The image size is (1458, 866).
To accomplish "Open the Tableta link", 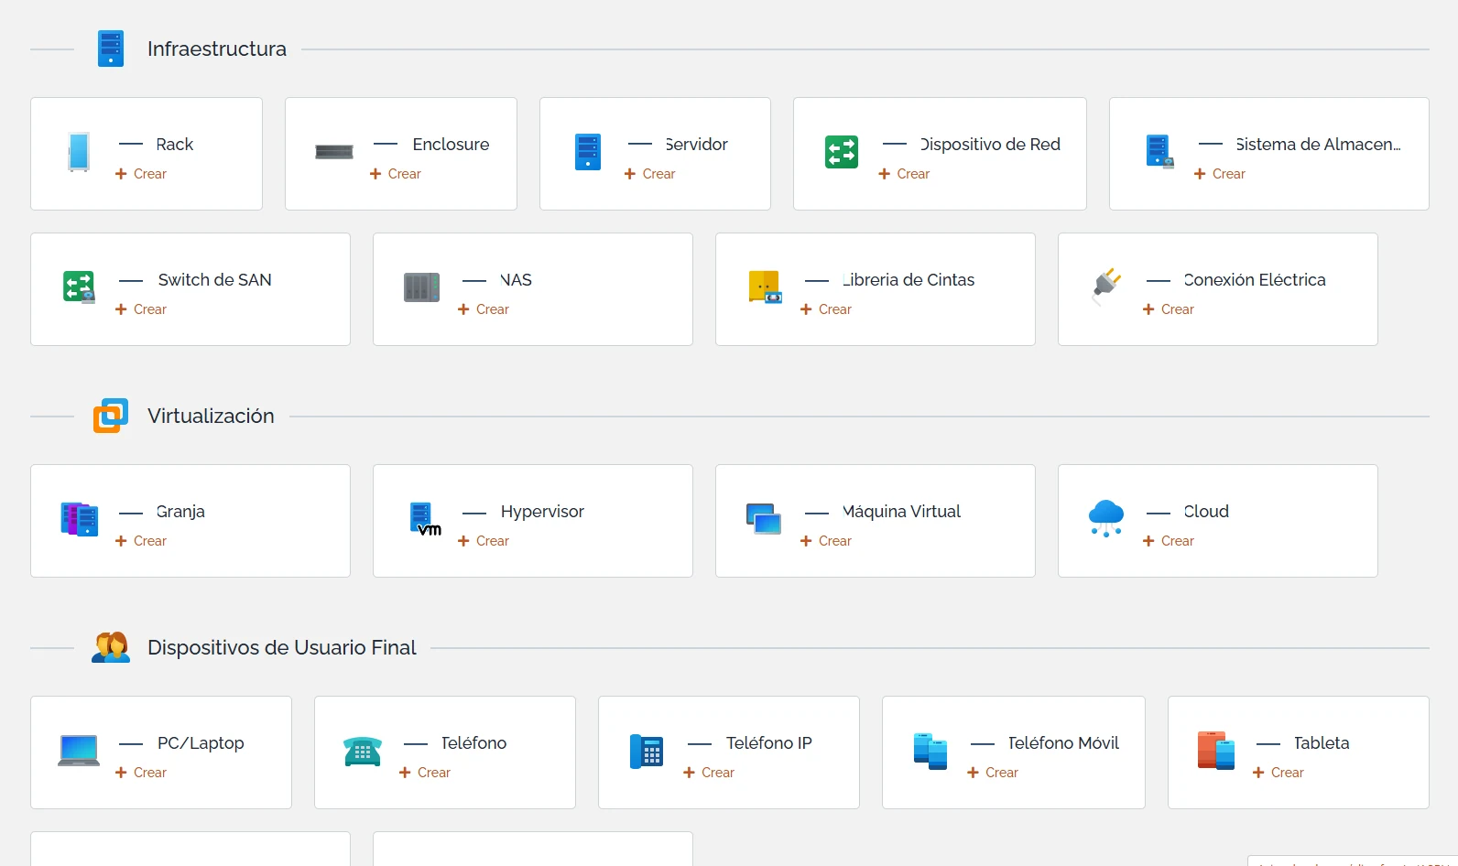I will point(1322,742).
